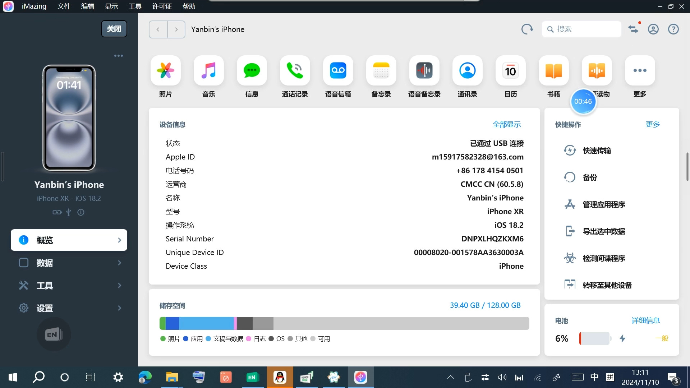The width and height of the screenshot is (690, 388).
Task: Click the 搜索 search field
Action: [581, 29]
